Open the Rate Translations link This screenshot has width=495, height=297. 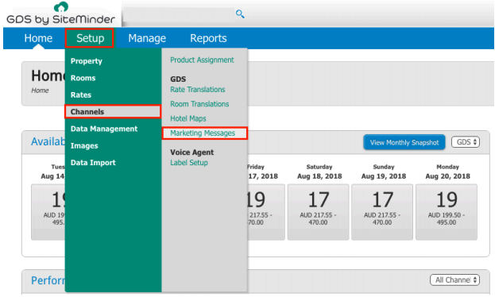point(198,90)
